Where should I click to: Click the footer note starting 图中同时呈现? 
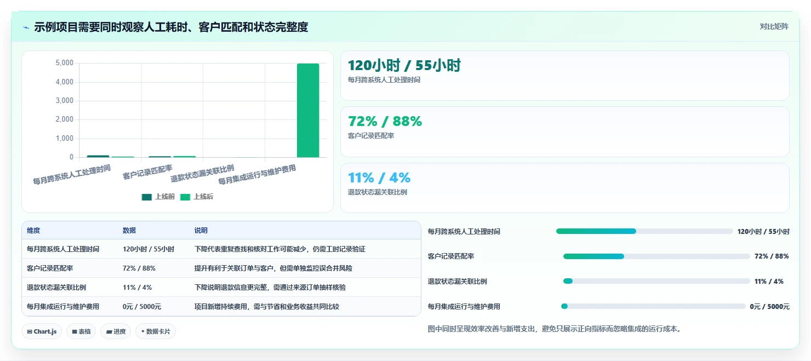pyautogui.click(x=555, y=329)
